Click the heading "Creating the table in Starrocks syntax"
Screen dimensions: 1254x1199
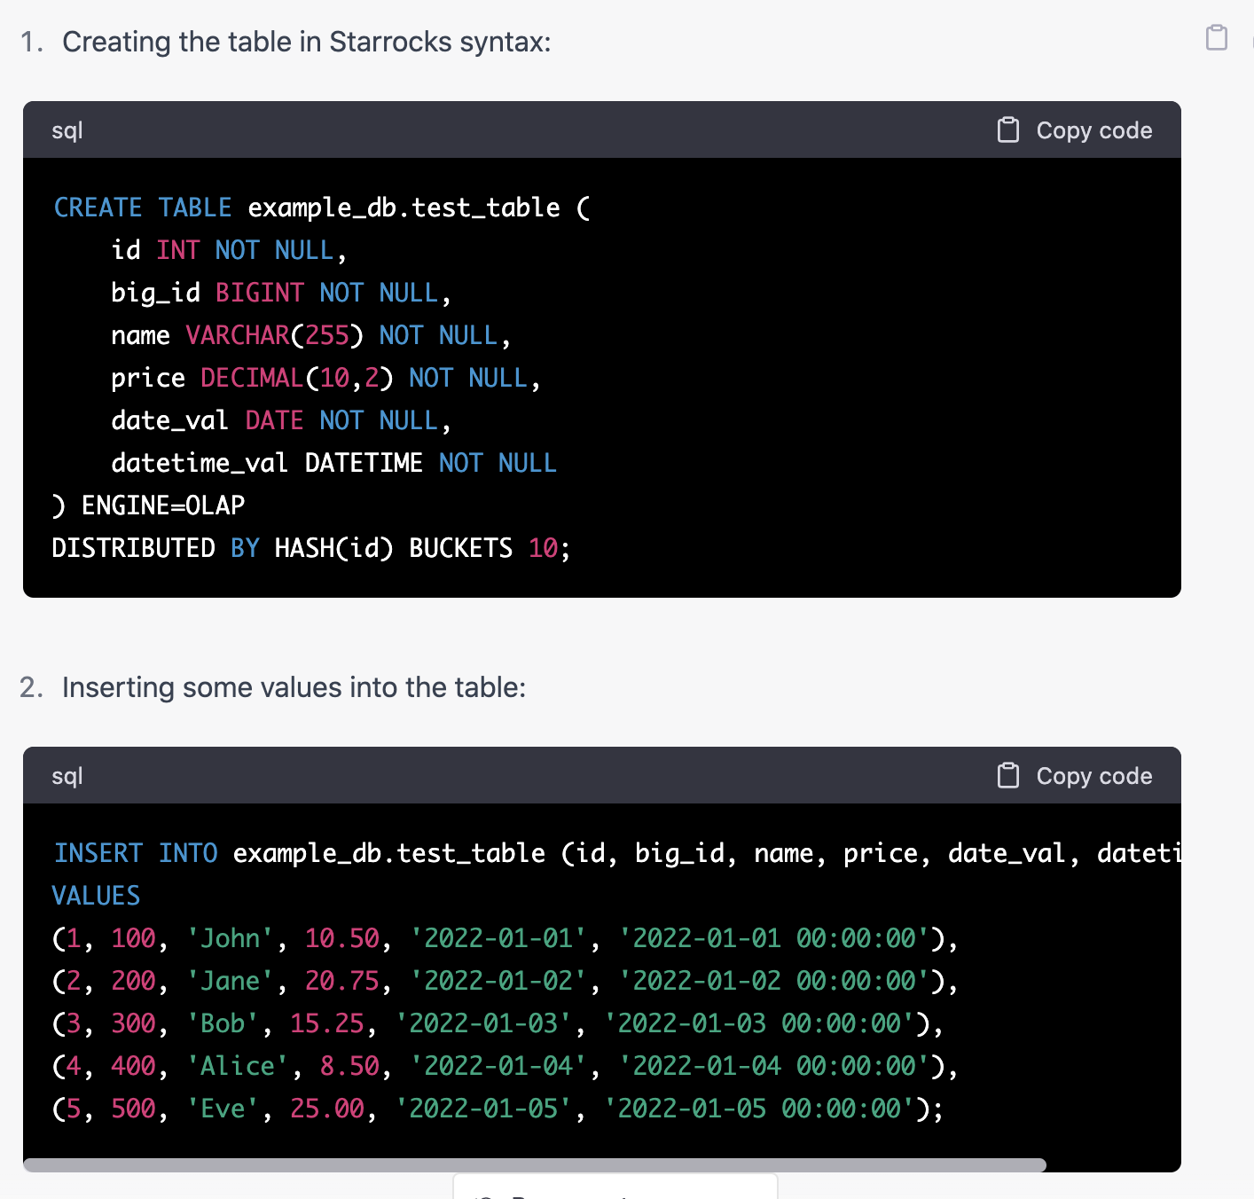[x=306, y=42]
